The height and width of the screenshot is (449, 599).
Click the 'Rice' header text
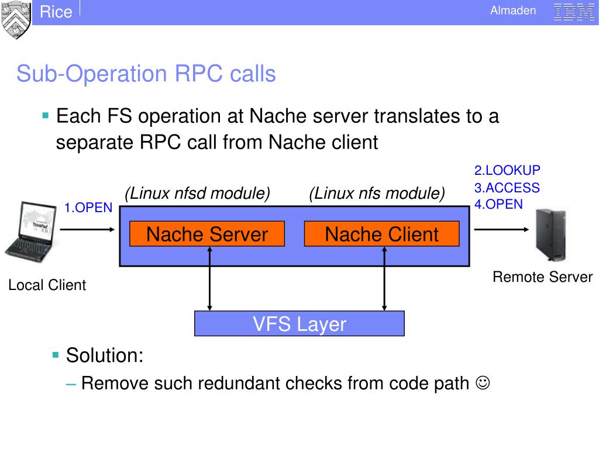pyautogui.click(x=56, y=12)
